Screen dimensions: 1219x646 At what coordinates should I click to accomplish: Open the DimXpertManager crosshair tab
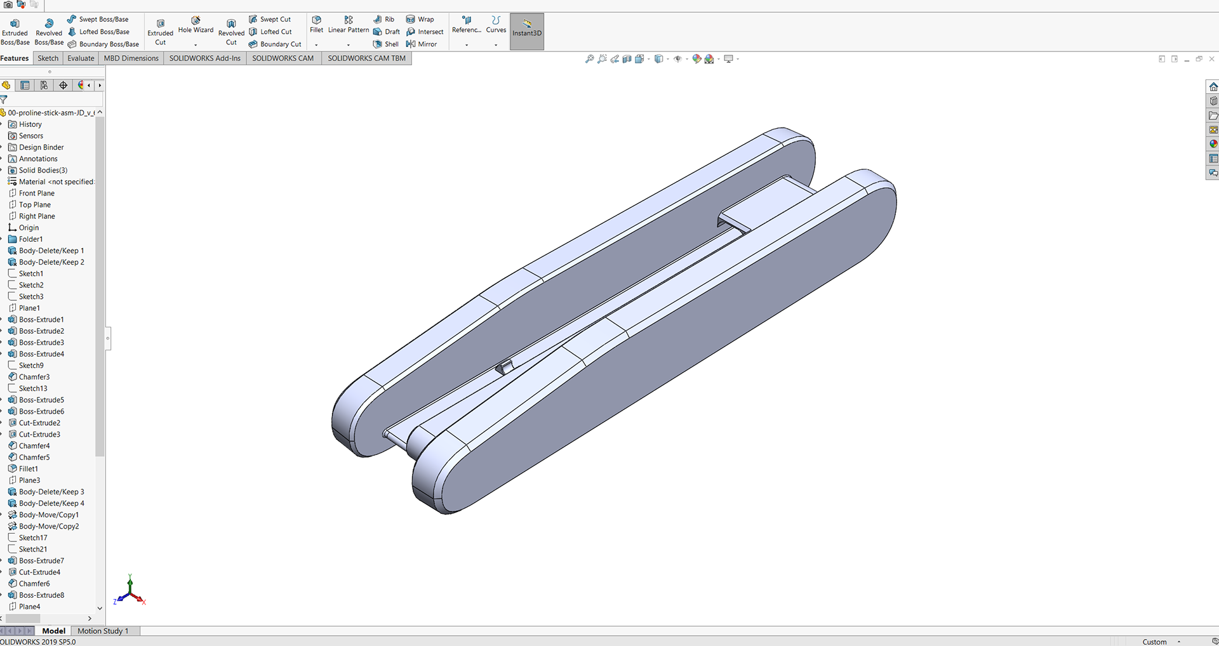coord(63,85)
